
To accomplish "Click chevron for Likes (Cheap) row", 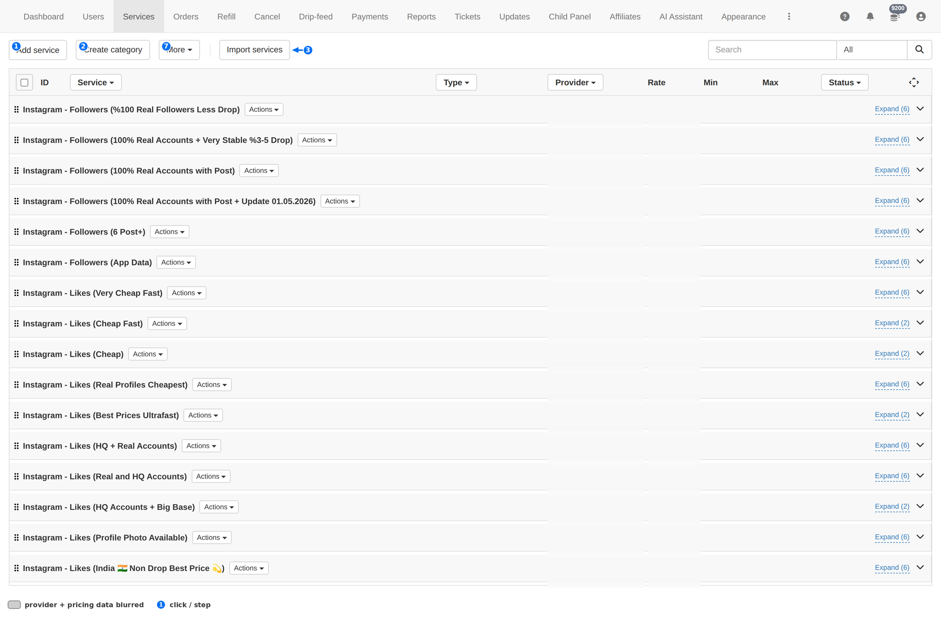I will (920, 353).
